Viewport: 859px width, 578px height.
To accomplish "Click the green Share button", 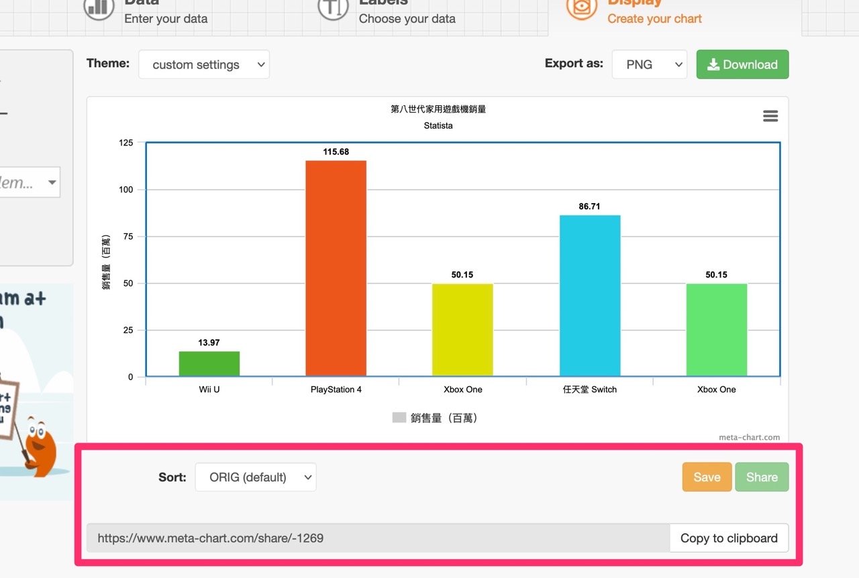I will (x=762, y=477).
